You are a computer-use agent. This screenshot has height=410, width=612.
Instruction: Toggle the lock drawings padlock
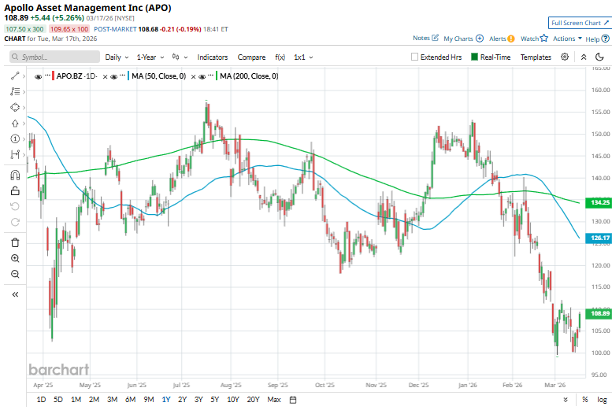click(15, 190)
